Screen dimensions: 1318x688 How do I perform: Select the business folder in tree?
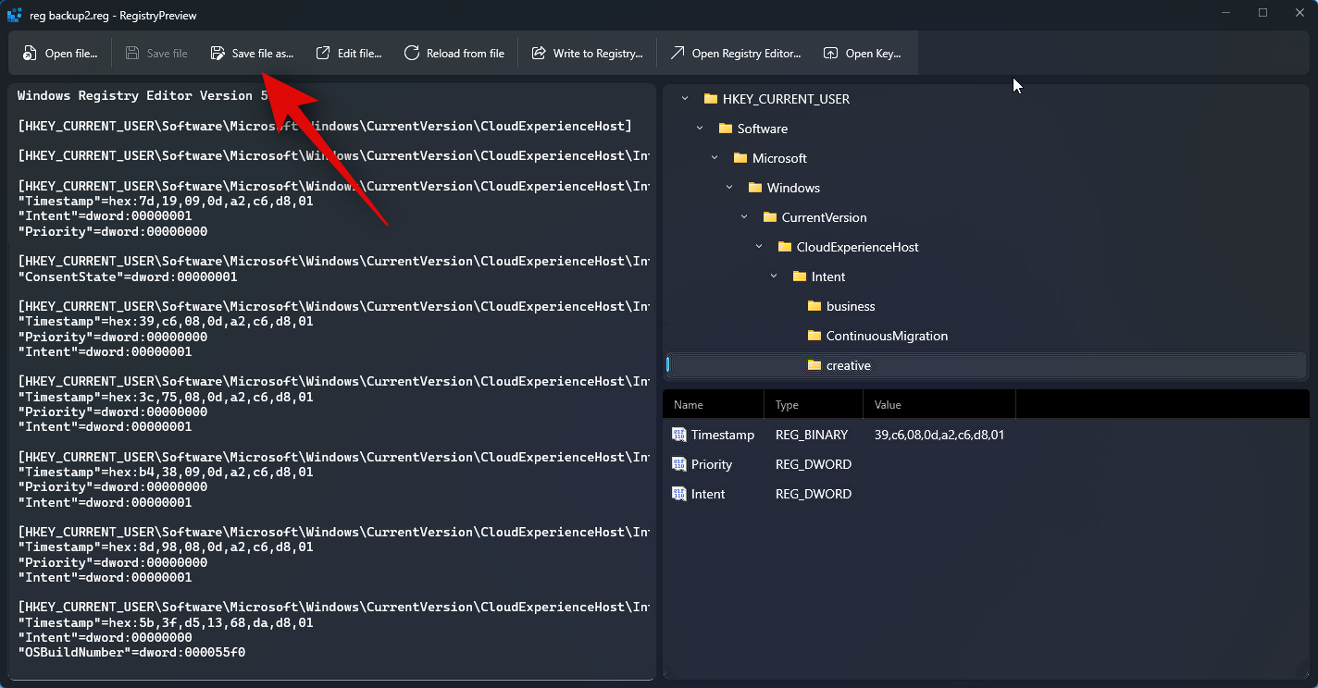coord(850,306)
